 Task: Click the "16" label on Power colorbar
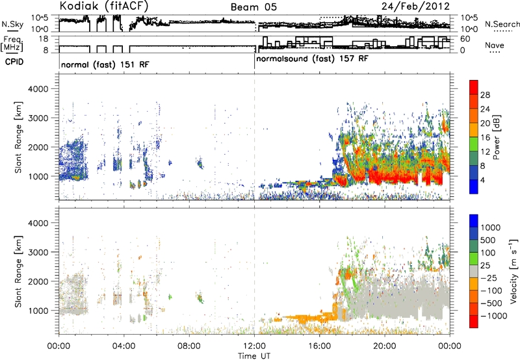485,138
